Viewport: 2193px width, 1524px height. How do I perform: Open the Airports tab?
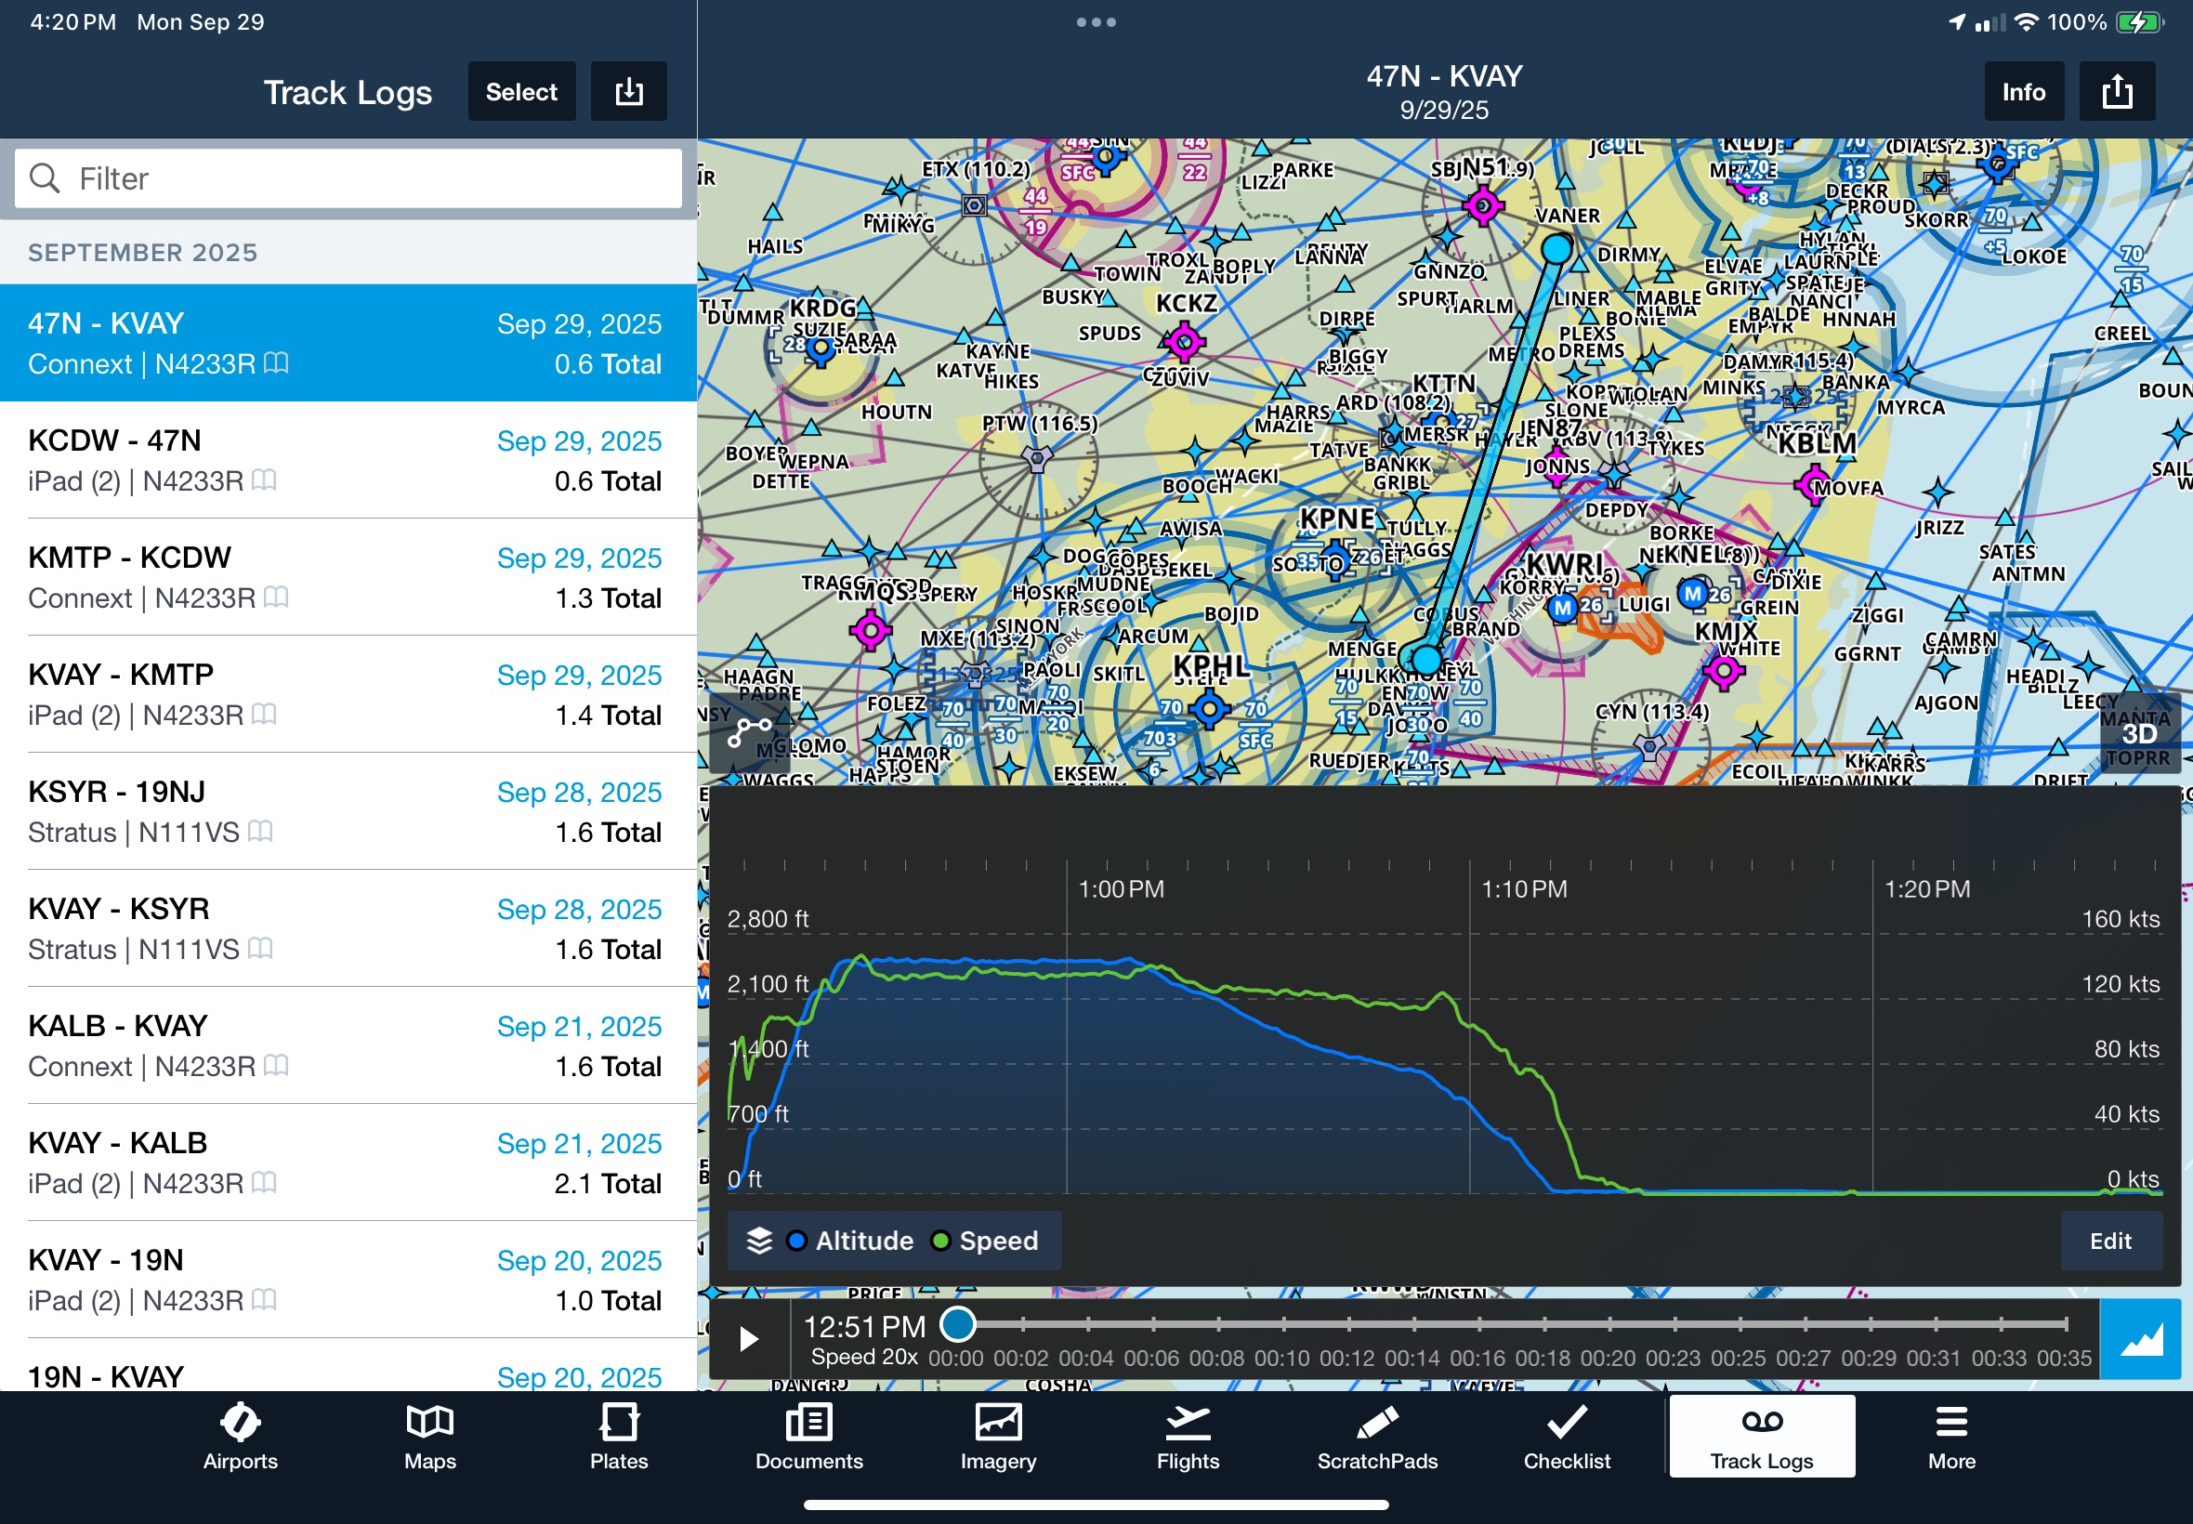[240, 1437]
